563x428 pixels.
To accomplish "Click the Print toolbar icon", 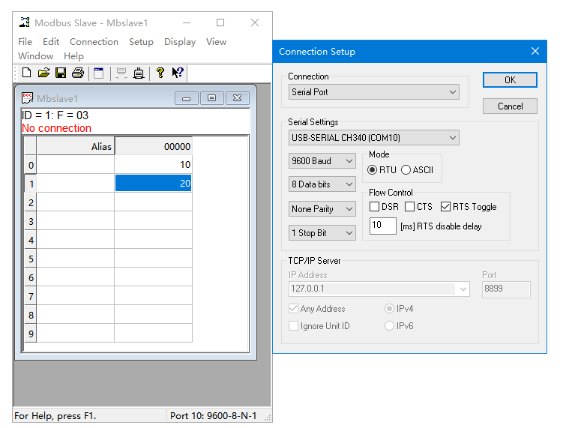I will pyautogui.click(x=78, y=73).
